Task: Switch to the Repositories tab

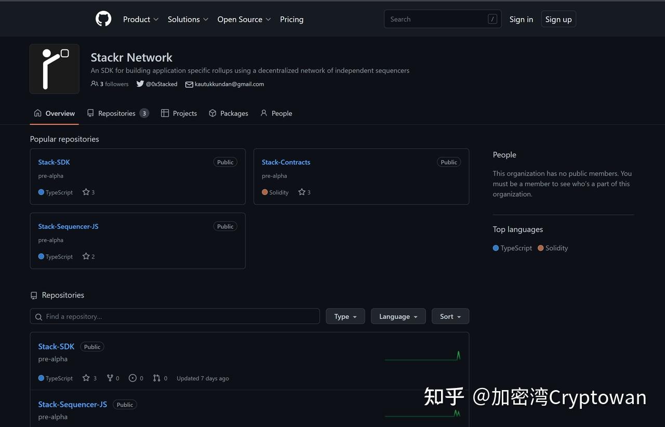Action: (x=118, y=113)
